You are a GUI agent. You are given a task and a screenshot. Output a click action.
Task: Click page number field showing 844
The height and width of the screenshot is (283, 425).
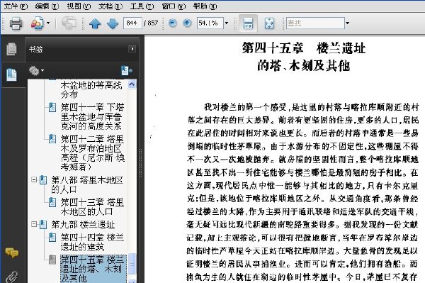(132, 23)
